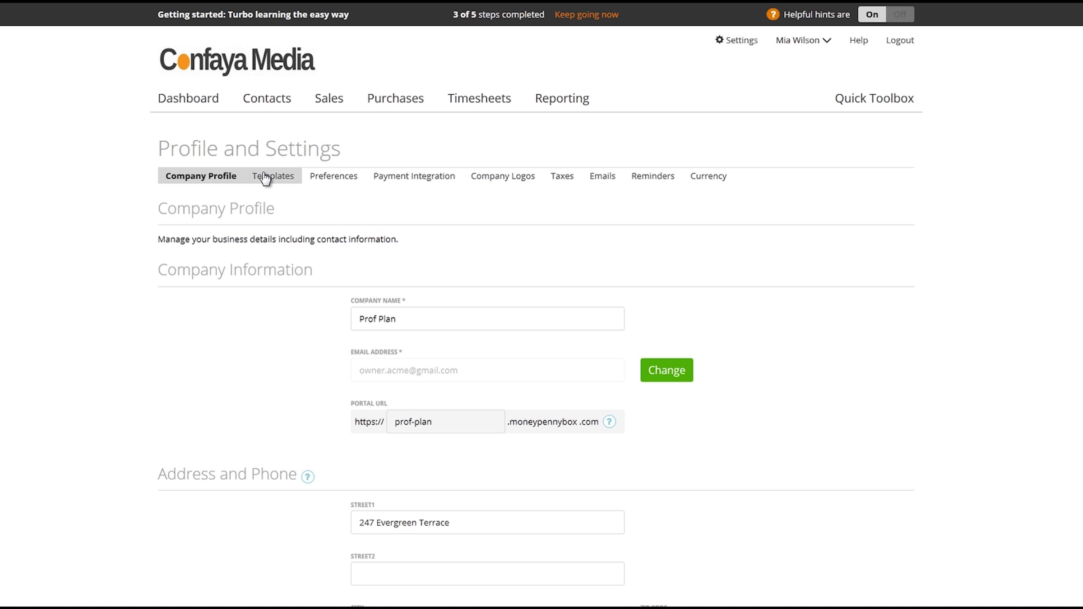This screenshot has height=609, width=1083.
Task: Focus the empty Street2 input field
Action: [487, 574]
